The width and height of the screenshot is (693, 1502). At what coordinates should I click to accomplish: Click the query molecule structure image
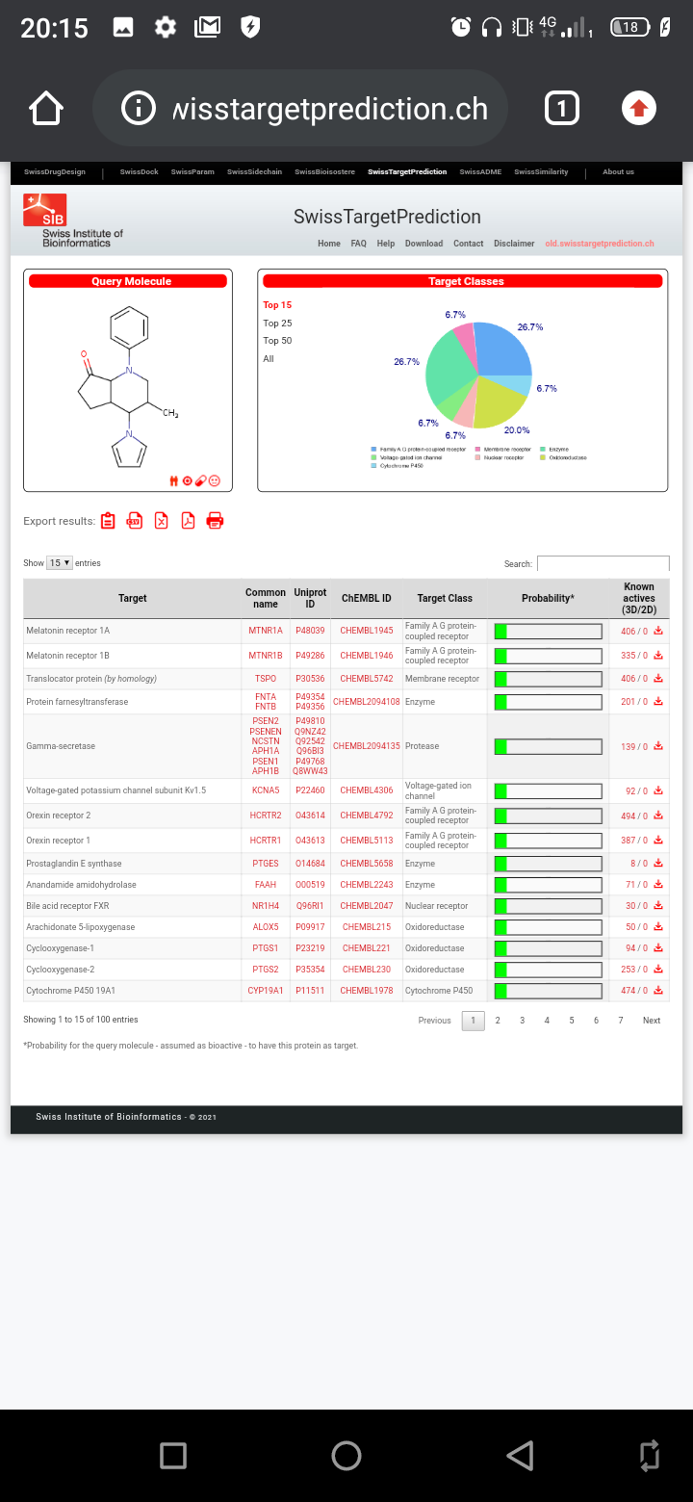point(128,389)
